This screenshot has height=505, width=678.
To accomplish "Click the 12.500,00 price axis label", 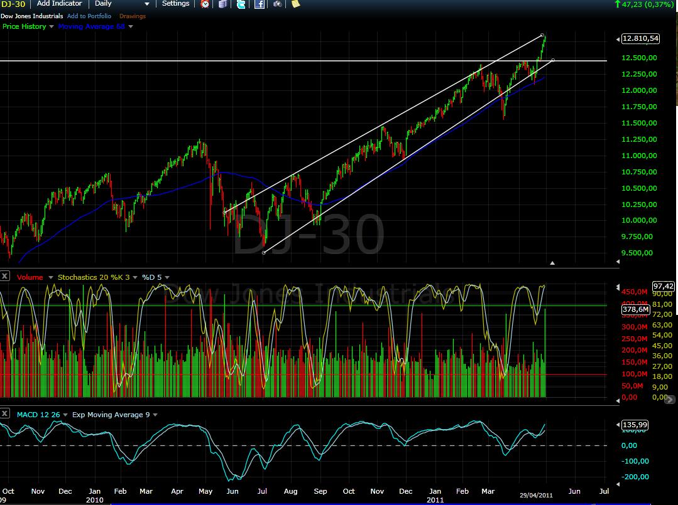I will (639, 58).
